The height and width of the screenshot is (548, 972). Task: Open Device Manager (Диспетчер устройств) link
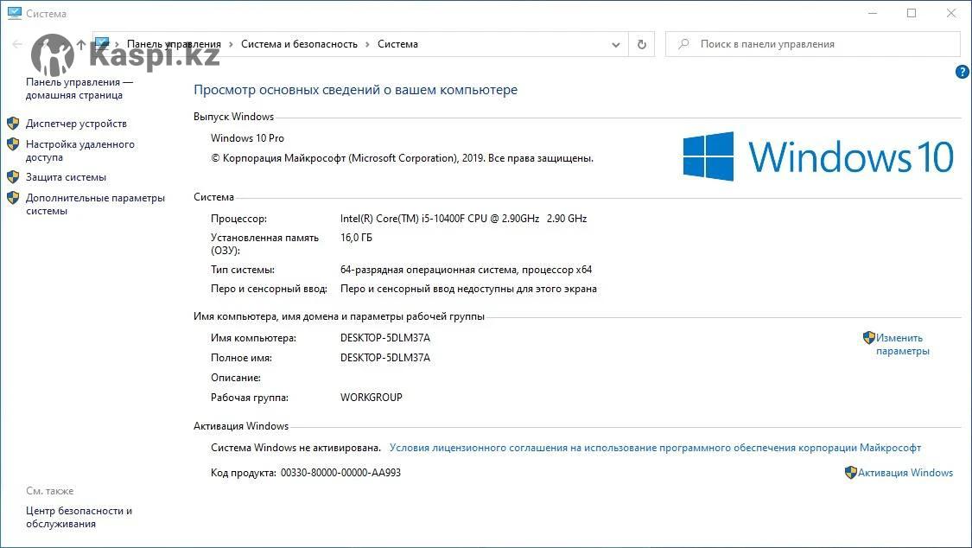pos(76,124)
